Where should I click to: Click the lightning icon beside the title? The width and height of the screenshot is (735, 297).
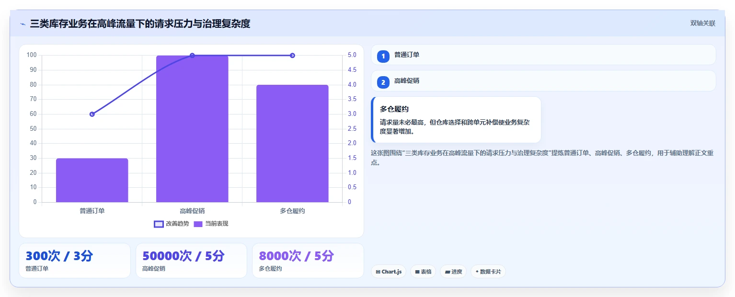coord(23,24)
